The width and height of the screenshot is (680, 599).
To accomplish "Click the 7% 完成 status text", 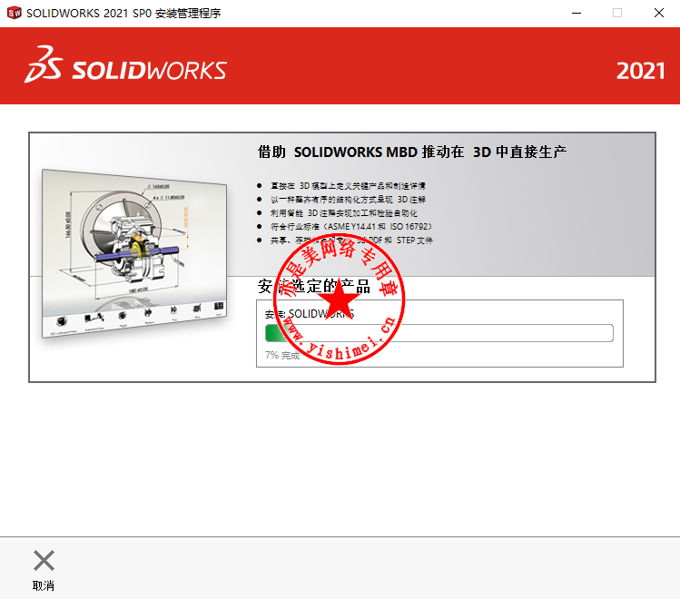I will tap(282, 356).
